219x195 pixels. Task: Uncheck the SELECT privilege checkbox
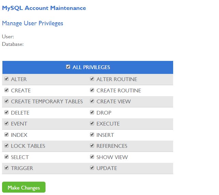(7, 157)
